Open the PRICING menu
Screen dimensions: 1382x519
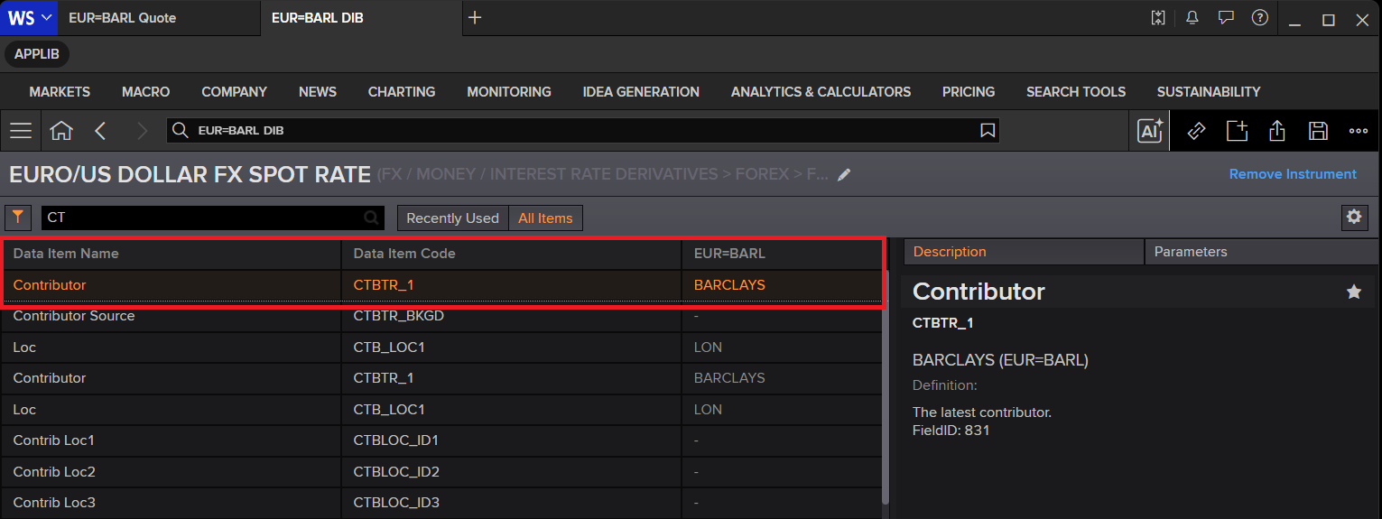969,92
